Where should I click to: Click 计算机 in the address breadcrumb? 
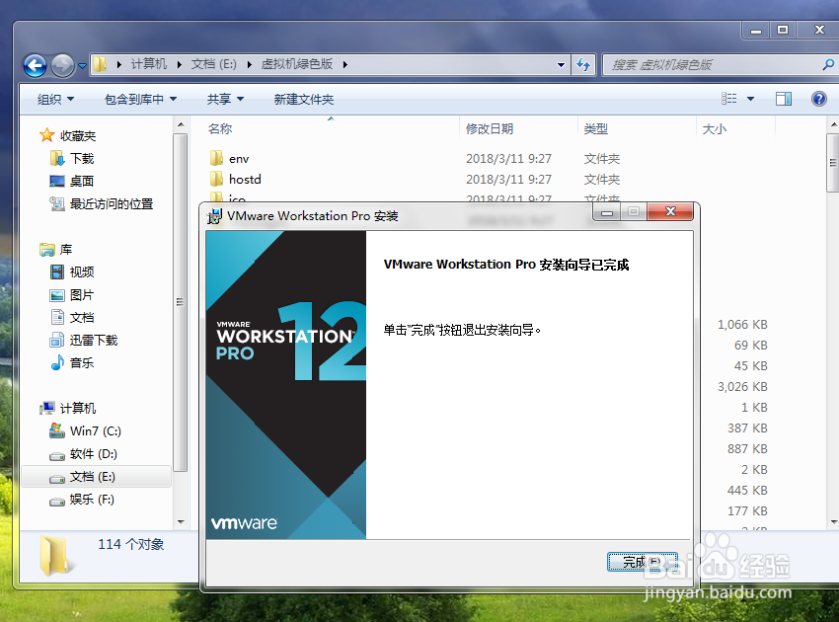pos(149,64)
